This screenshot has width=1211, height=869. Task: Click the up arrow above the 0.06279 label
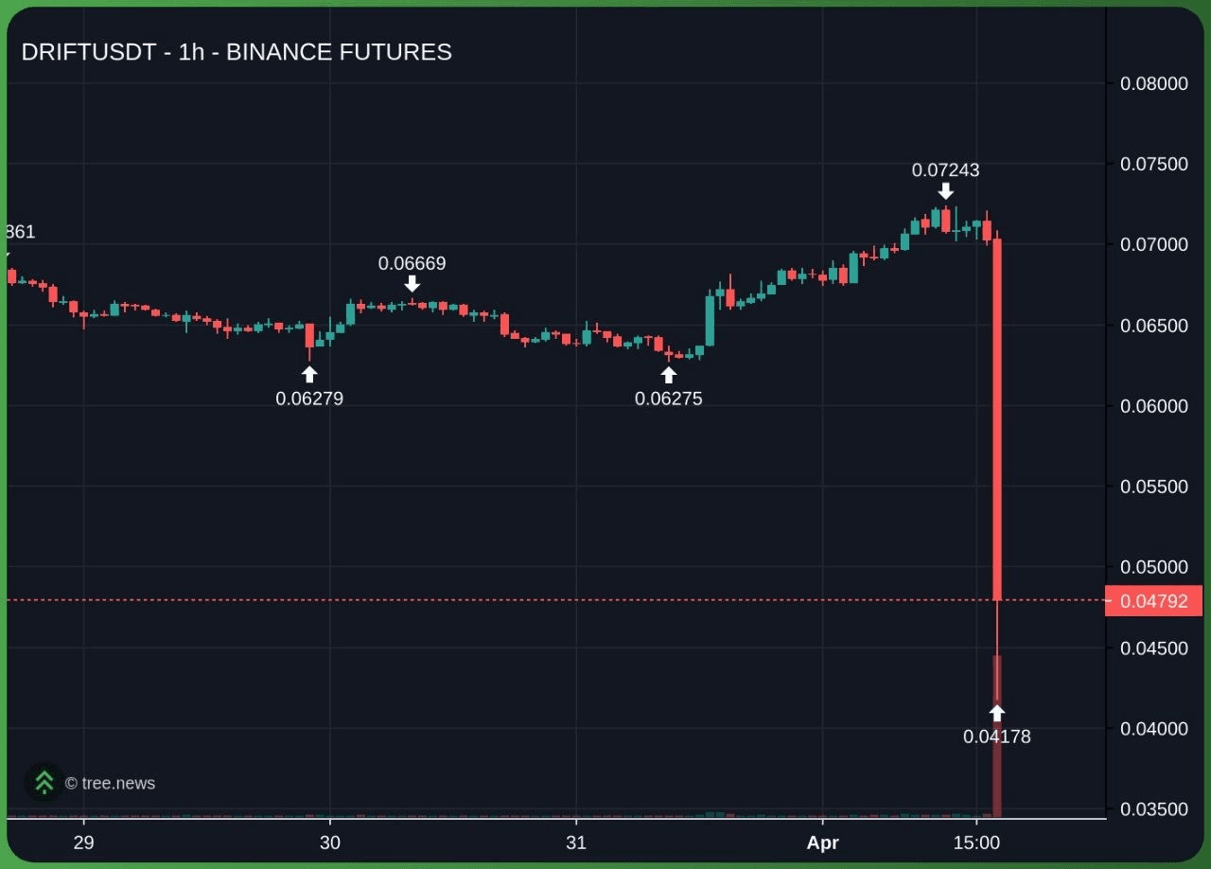pos(309,374)
